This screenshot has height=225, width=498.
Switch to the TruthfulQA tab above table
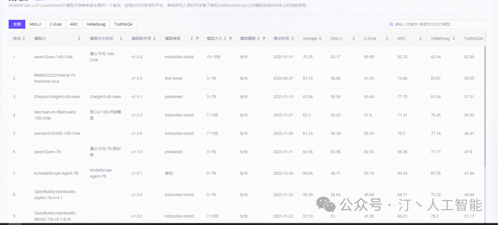(123, 24)
